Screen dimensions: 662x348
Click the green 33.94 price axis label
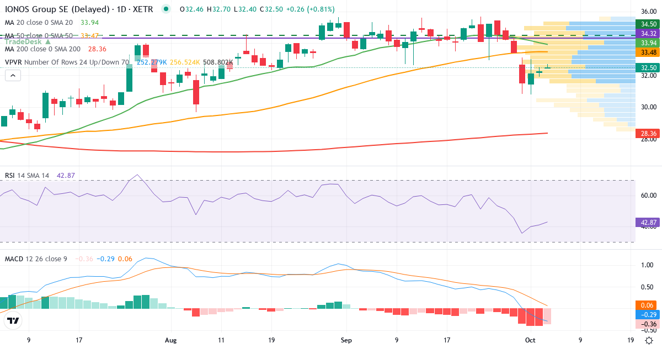649,43
